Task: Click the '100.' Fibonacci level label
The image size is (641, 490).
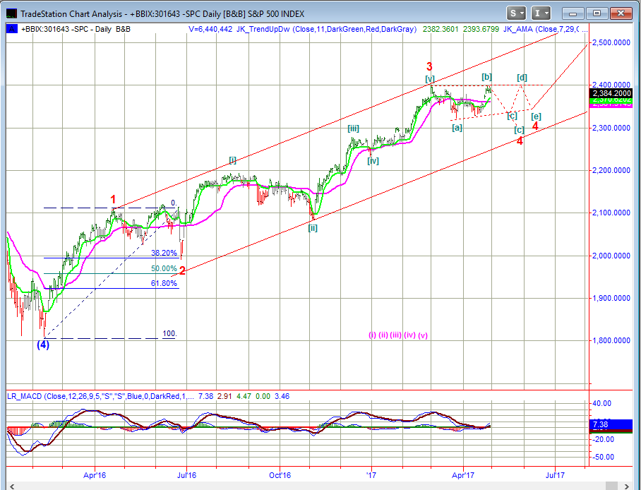Action: click(x=169, y=333)
